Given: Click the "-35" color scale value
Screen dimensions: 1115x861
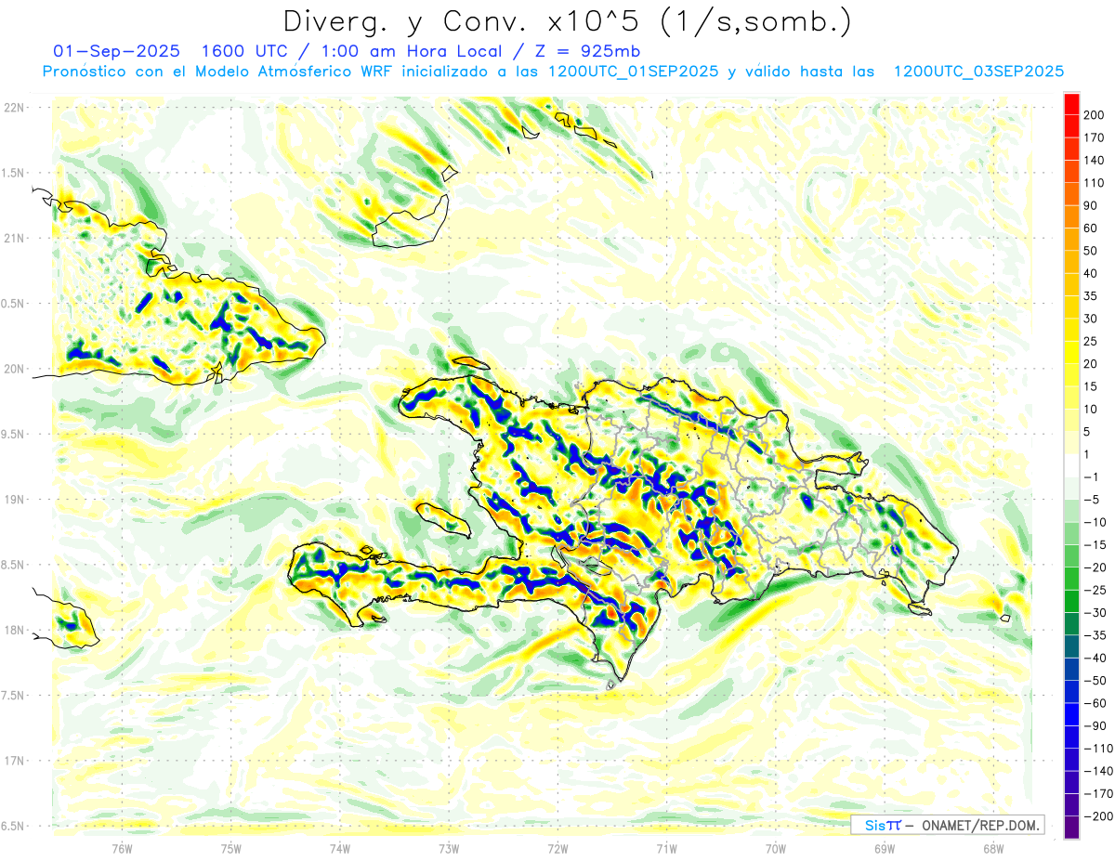Looking at the screenshot, I should click(1095, 635).
